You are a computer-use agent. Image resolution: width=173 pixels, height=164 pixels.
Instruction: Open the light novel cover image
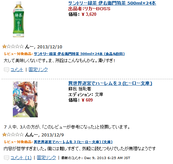point(25,99)
